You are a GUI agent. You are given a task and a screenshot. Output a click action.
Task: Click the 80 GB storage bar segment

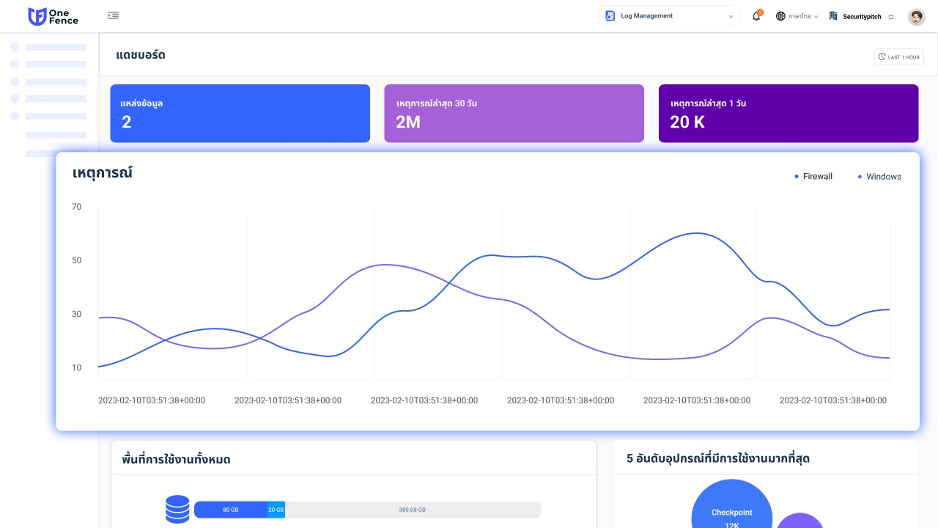[x=231, y=510]
